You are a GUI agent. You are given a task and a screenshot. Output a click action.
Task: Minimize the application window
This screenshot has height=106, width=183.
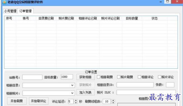tap(161, 2)
